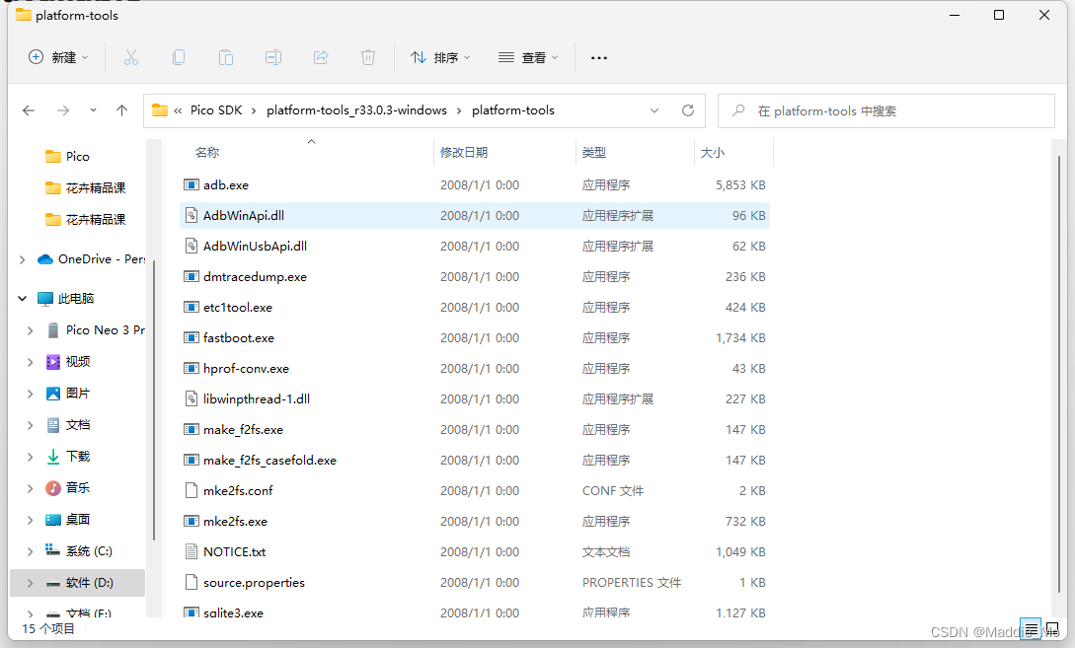Click the navigation pane scrollbar

coord(154,400)
